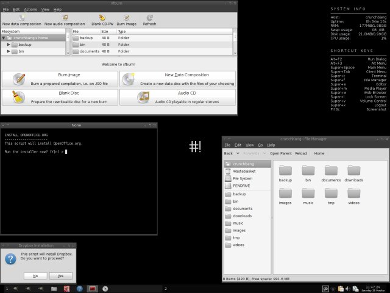Image resolution: width=390 pixels, height=293 pixels.
Task: Click the Burn Image toolbar icon
Action: tap(126, 18)
